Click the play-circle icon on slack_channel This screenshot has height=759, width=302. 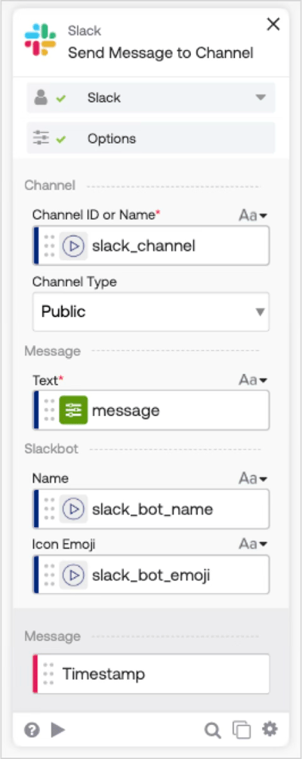pyautogui.click(x=73, y=246)
